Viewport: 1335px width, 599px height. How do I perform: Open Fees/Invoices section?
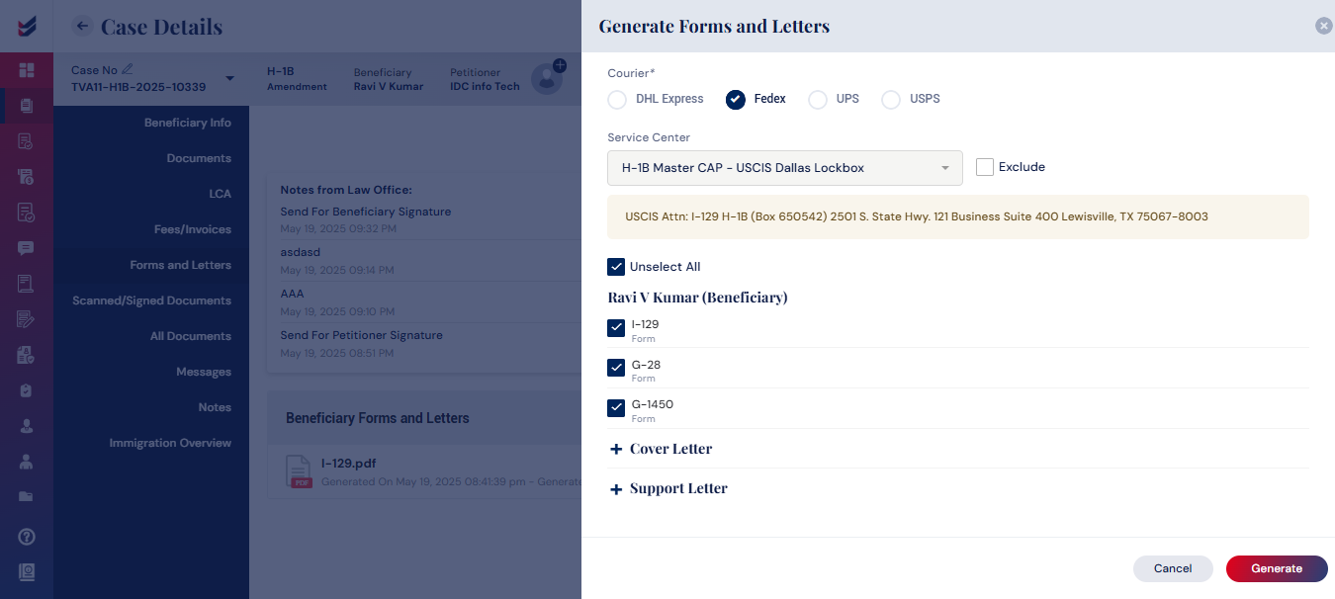click(x=193, y=229)
